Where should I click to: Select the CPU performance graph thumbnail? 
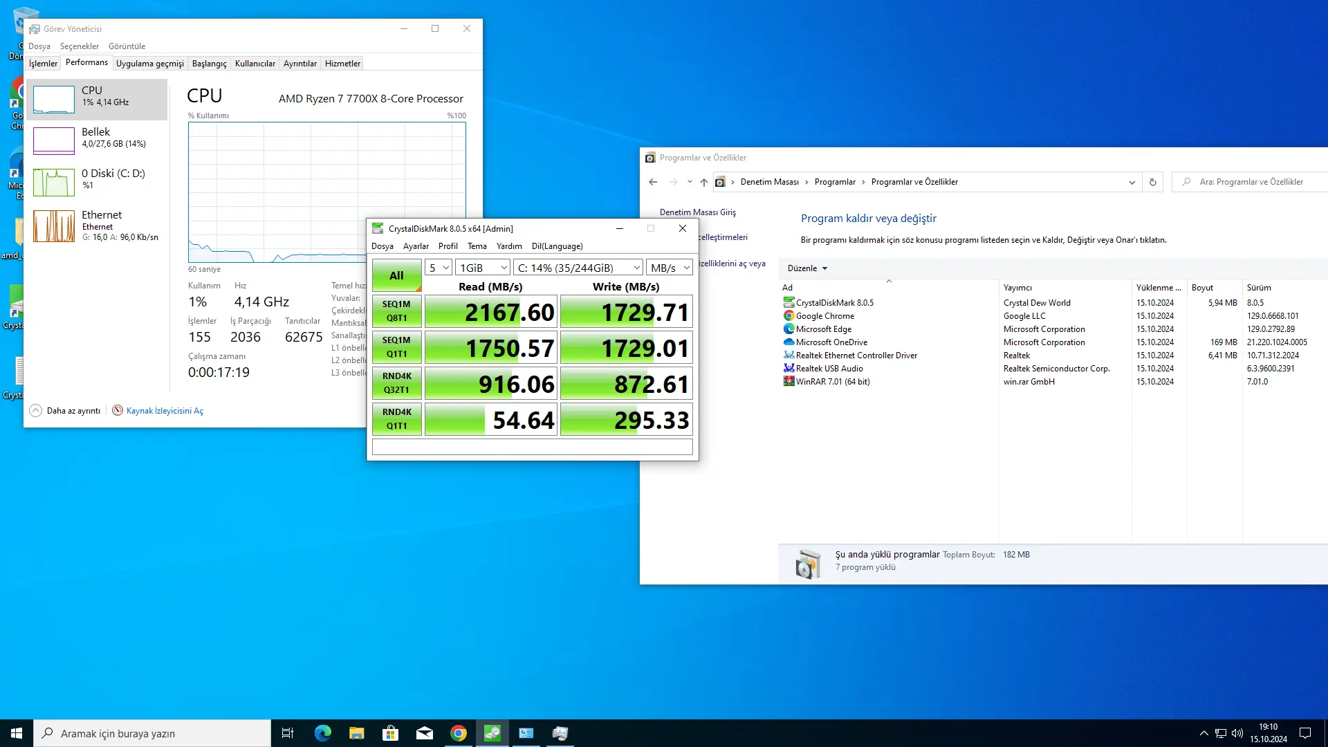[54, 100]
